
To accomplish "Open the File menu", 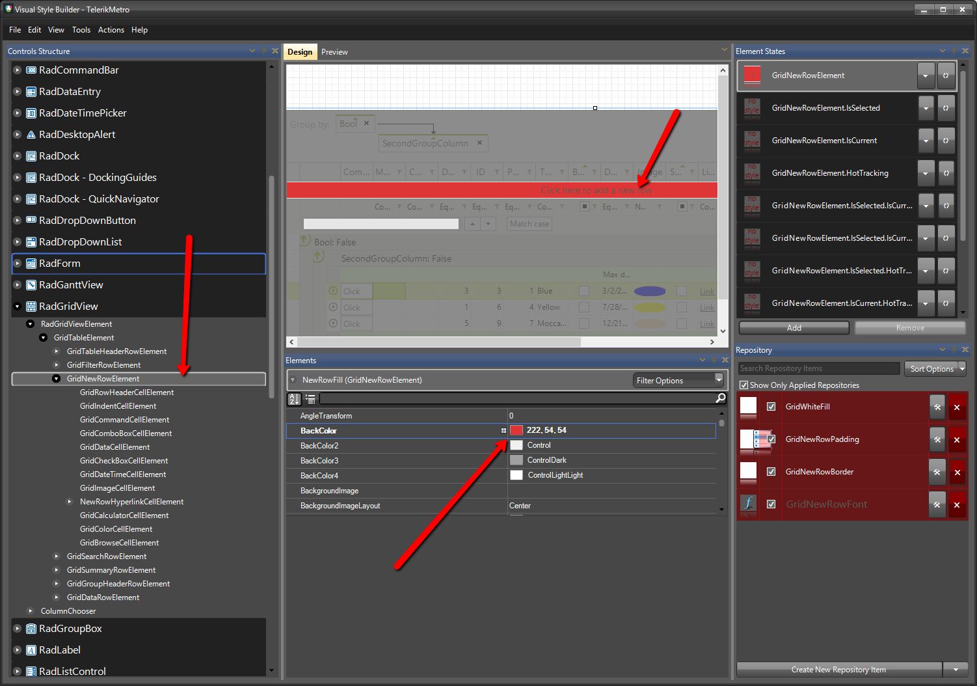I will (15, 30).
